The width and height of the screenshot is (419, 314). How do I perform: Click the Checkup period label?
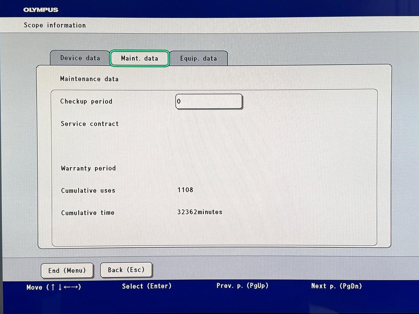tap(86, 101)
